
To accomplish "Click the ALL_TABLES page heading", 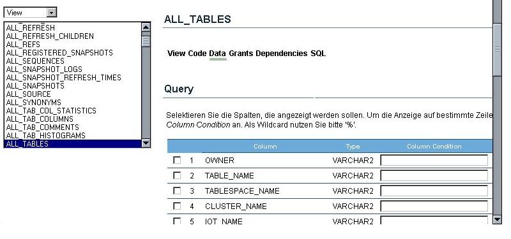I will 197,19.
